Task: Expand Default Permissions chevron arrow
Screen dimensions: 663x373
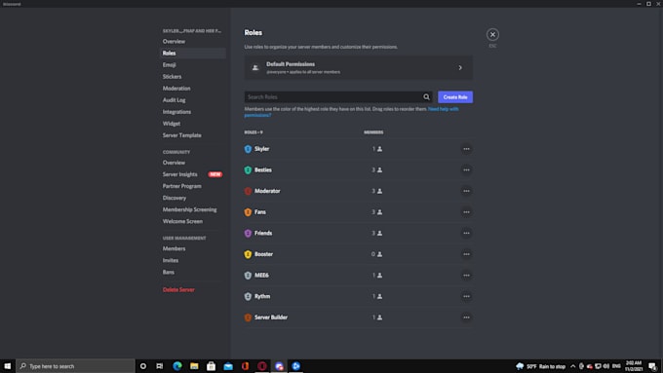Action: point(460,67)
